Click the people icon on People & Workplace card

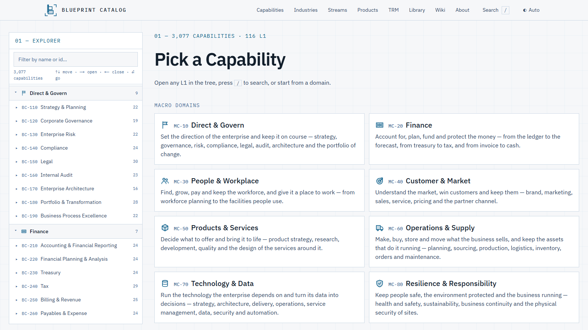point(165,181)
